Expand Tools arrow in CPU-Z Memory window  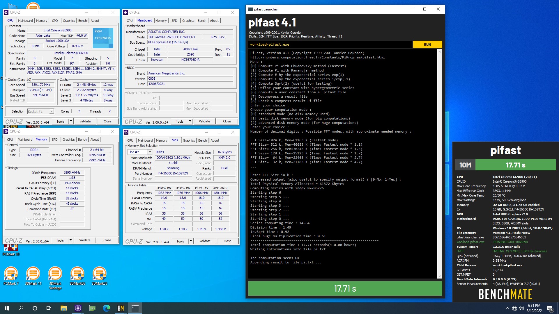(70, 240)
